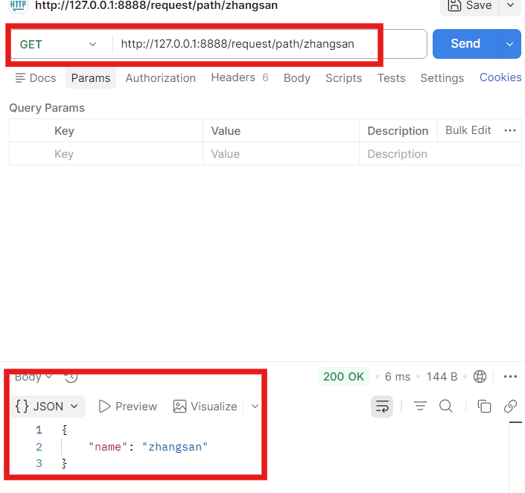Click the empty Value input cell
Screen dimensions: 525x493
(281, 153)
